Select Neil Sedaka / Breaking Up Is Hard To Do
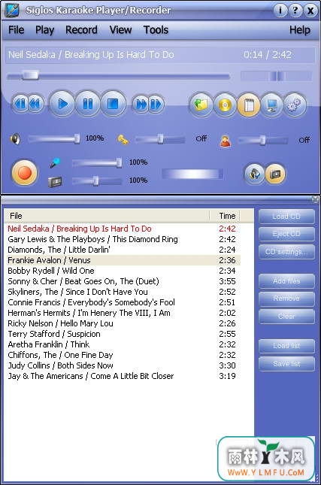Screen dimensions: 321x485 (x=123, y=229)
